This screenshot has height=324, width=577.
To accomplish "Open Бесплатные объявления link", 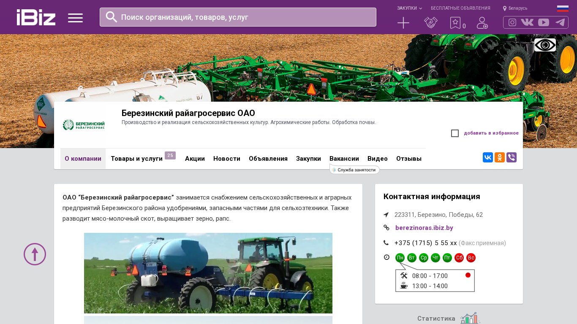I will (460, 8).
